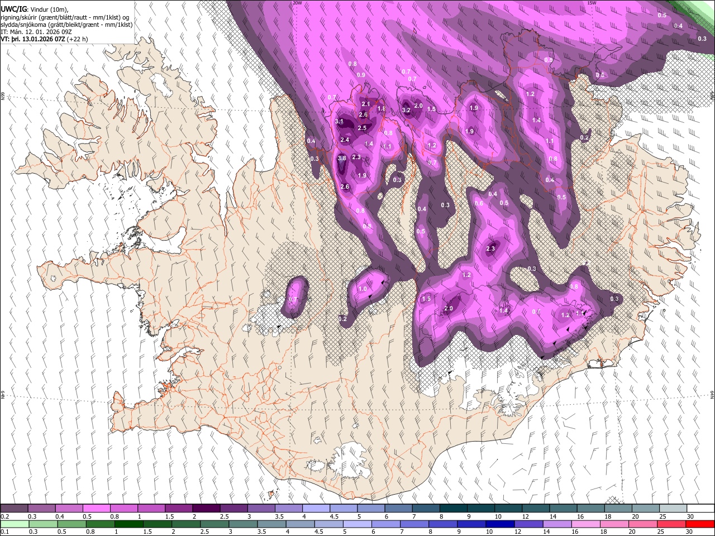Select the dark teal upper legend swatch labeled 9

tap(480, 509)
